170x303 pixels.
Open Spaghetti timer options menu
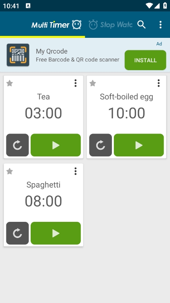click(75, 171)
